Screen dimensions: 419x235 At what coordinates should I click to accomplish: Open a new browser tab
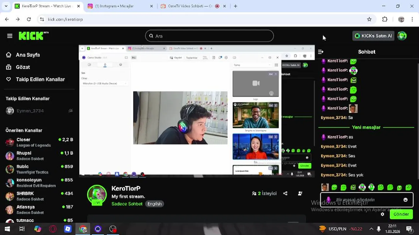[x=235, y=6]
